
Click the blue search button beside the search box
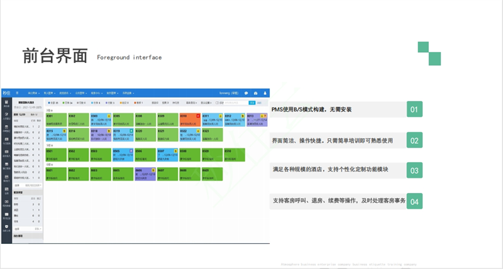[x=251, y=102]
